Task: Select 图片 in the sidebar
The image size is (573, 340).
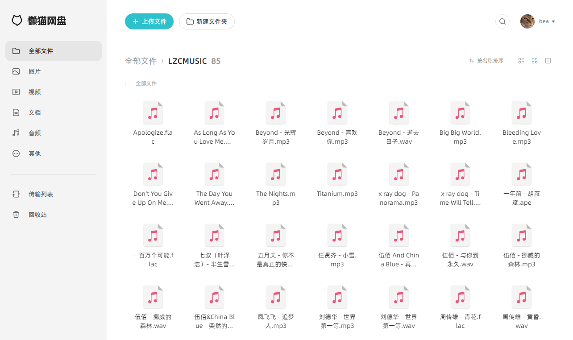Action: pos(54,71)
